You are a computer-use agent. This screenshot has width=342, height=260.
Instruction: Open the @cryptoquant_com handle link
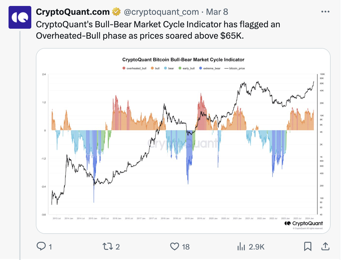[161, 12]
